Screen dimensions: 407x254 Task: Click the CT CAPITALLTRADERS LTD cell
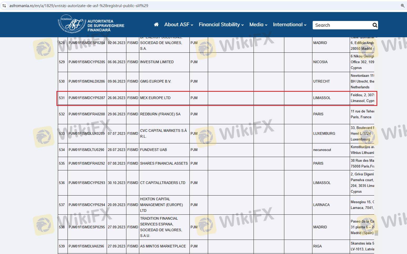click(163, 183)
